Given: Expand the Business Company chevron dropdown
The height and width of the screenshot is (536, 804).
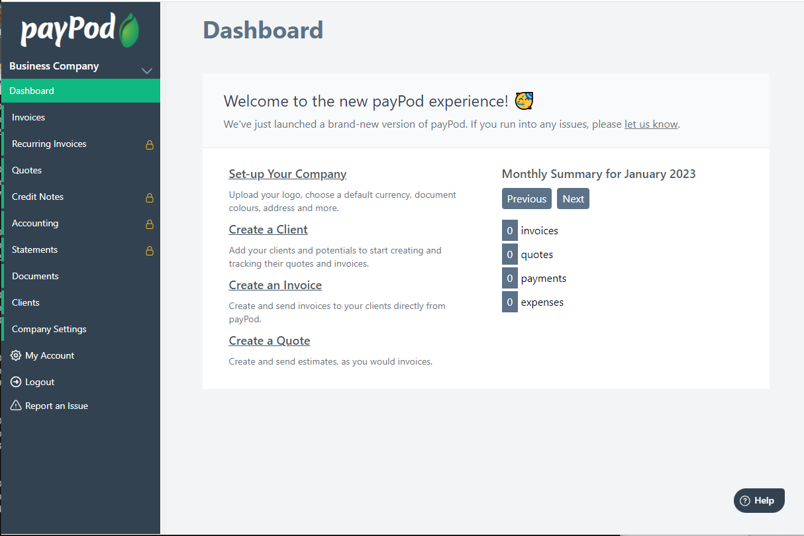Looking at the screenshot, I should [x=147, y=71].
